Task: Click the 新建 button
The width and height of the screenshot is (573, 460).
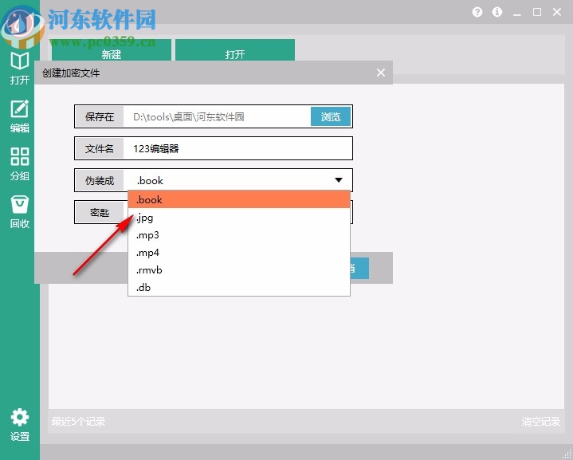Action: click(112, 50)
